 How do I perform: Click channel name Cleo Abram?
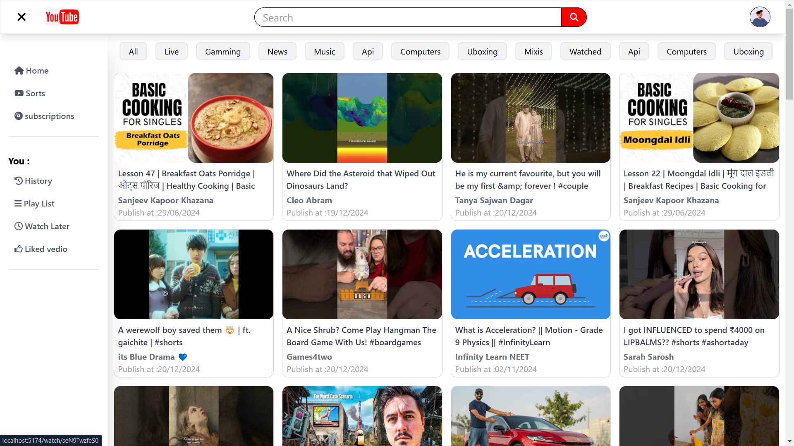tap(309, 200)
